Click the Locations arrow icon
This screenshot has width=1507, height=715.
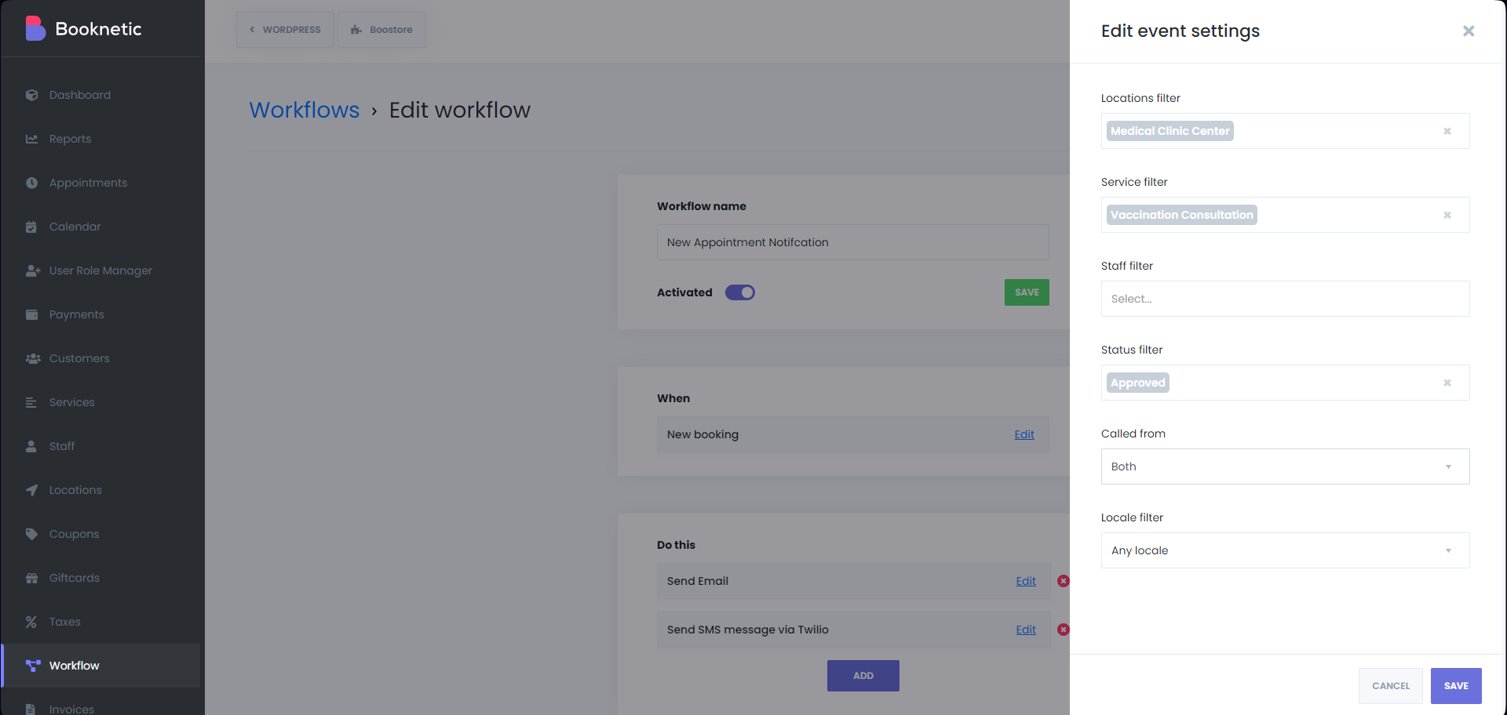31,490
